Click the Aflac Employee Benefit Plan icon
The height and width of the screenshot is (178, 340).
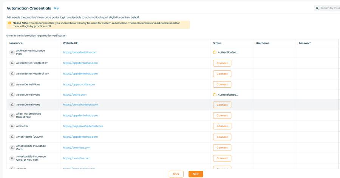(12, 116)
